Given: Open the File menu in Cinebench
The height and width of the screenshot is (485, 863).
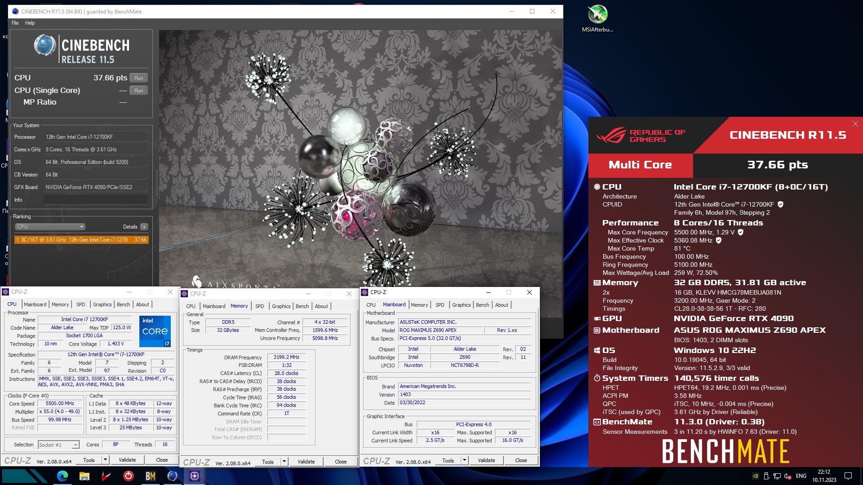Looking at the screenshot, I should 15,23.
